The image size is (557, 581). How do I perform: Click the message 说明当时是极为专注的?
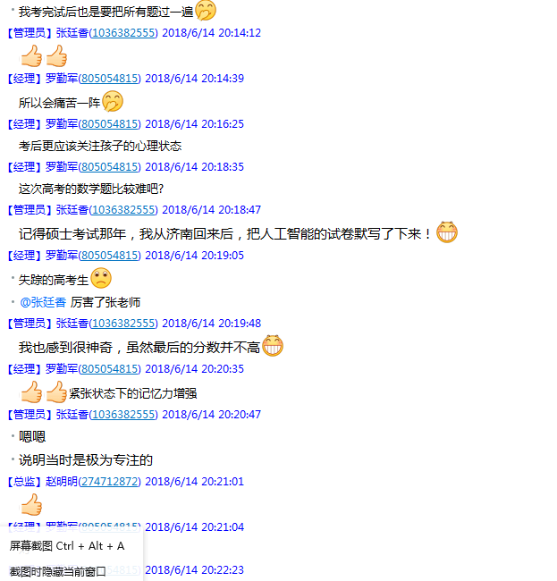(x=86, y=460)
